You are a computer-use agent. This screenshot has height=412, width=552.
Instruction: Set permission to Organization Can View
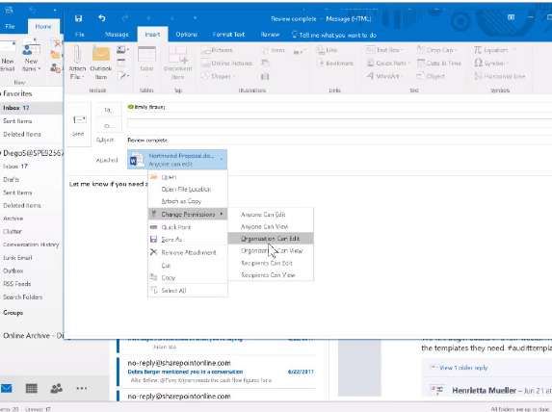click(x=271, y=251)
